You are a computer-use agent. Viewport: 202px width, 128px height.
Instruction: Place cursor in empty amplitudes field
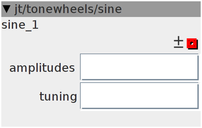pos(139,67)
